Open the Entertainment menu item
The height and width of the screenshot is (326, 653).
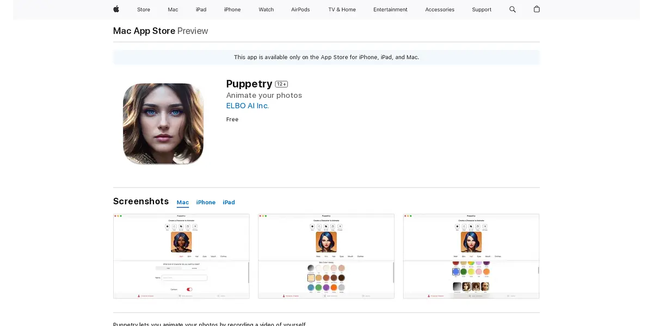click(390, 10)
